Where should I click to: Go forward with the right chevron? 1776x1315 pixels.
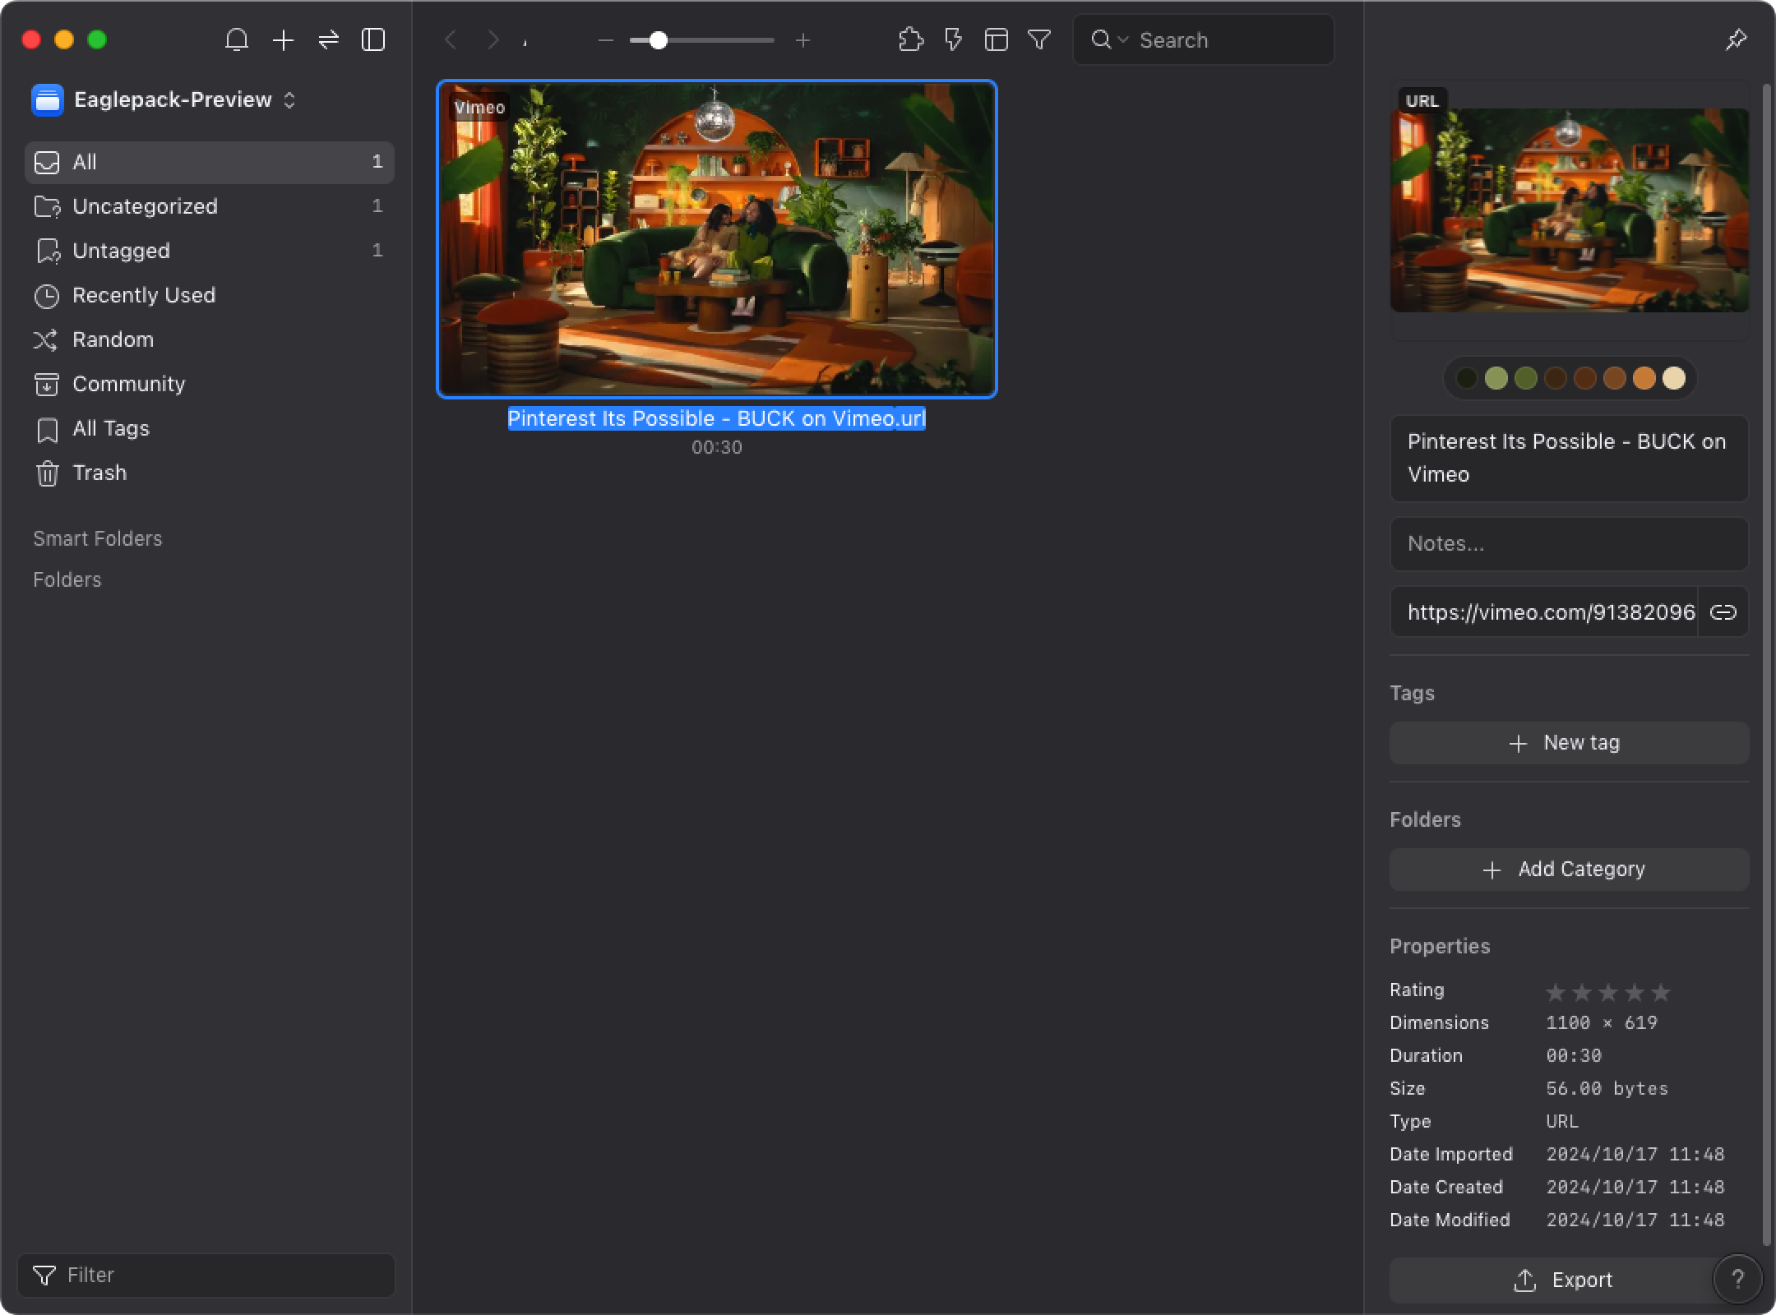click(x=493, y=39)
